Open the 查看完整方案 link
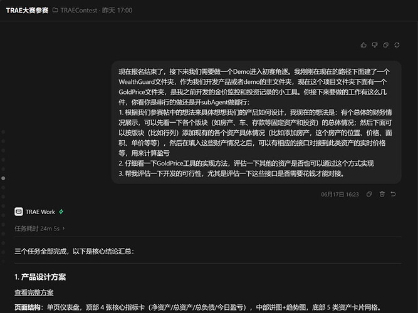The width and height of the screenshot is (418, 313). tap(34, 292)
